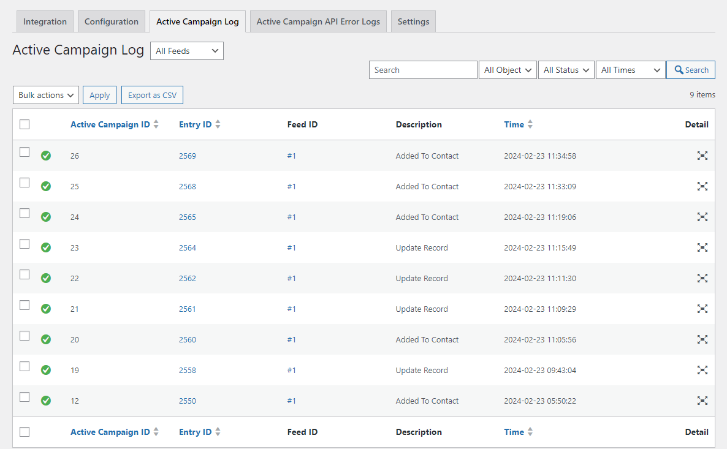This screenshot has height=449, width=727.
Task: Open detail view for Active Campaign ID 20
Action: pyautogui.click(x=702, y=339)
